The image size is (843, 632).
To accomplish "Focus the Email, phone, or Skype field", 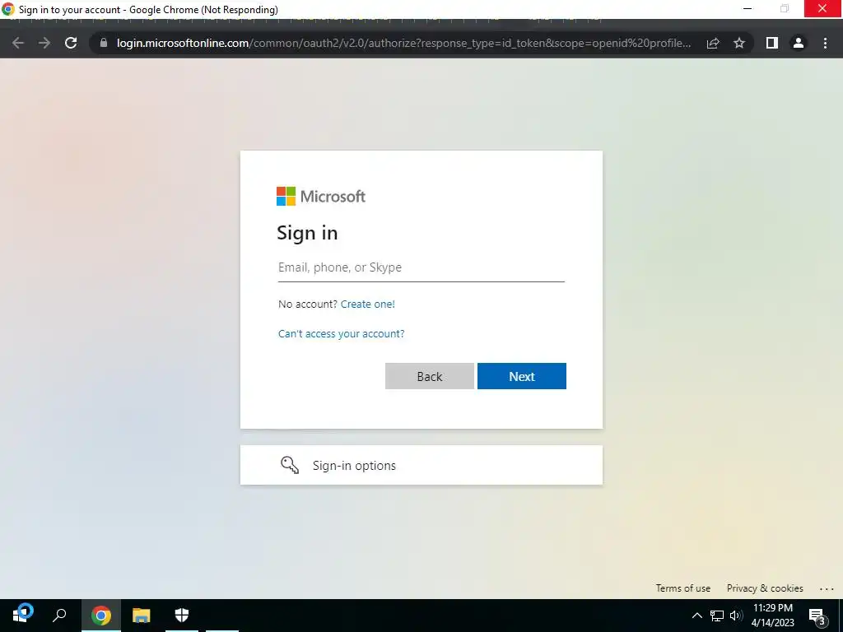I will pyautogui.click(x=421, y=267).
